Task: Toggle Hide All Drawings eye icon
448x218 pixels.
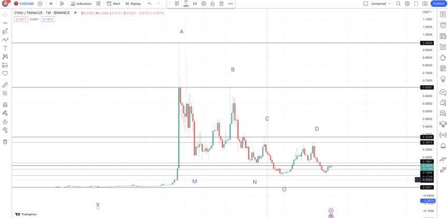Action: click(5, 130)
